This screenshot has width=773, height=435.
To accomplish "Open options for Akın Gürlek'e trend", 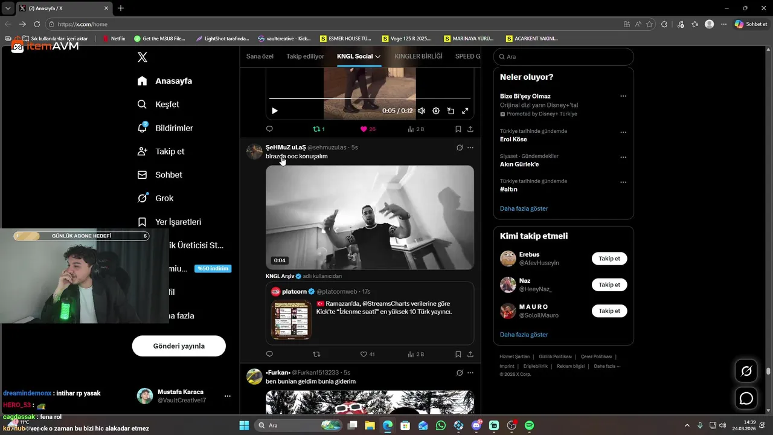I will (623, 157).
